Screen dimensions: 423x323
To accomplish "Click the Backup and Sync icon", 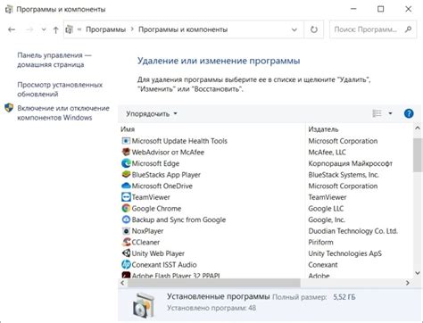I will (x=126, y=219).
